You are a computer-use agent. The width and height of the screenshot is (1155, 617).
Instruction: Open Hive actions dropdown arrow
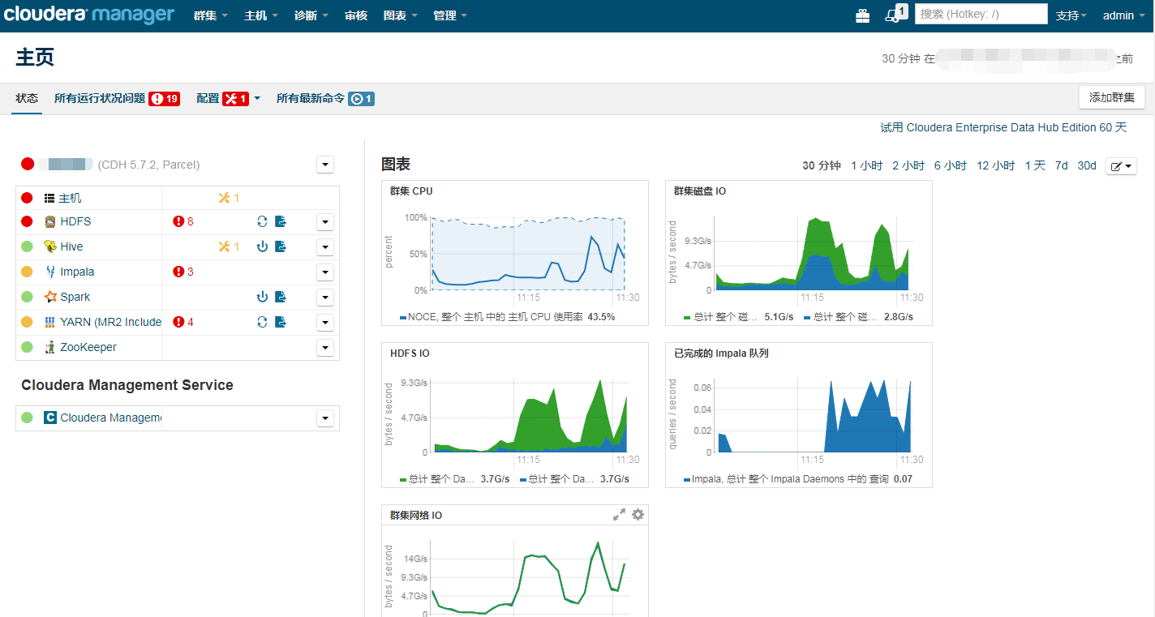coord(324,247)
